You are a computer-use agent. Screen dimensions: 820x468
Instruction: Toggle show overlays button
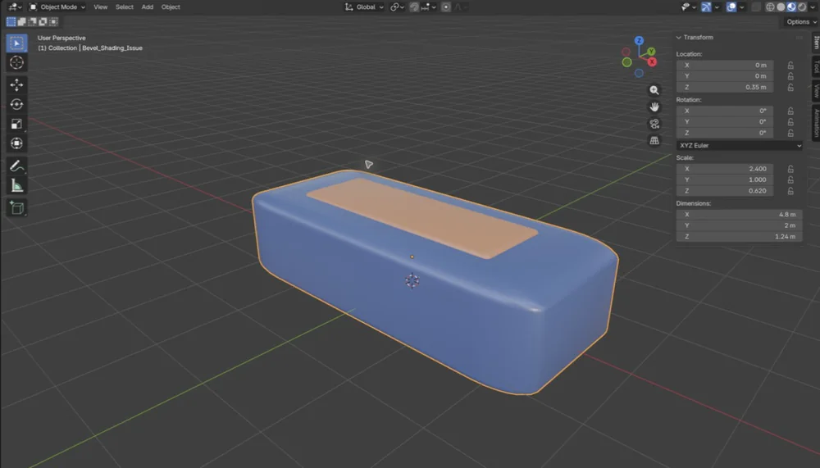click(x=731, y=7)
